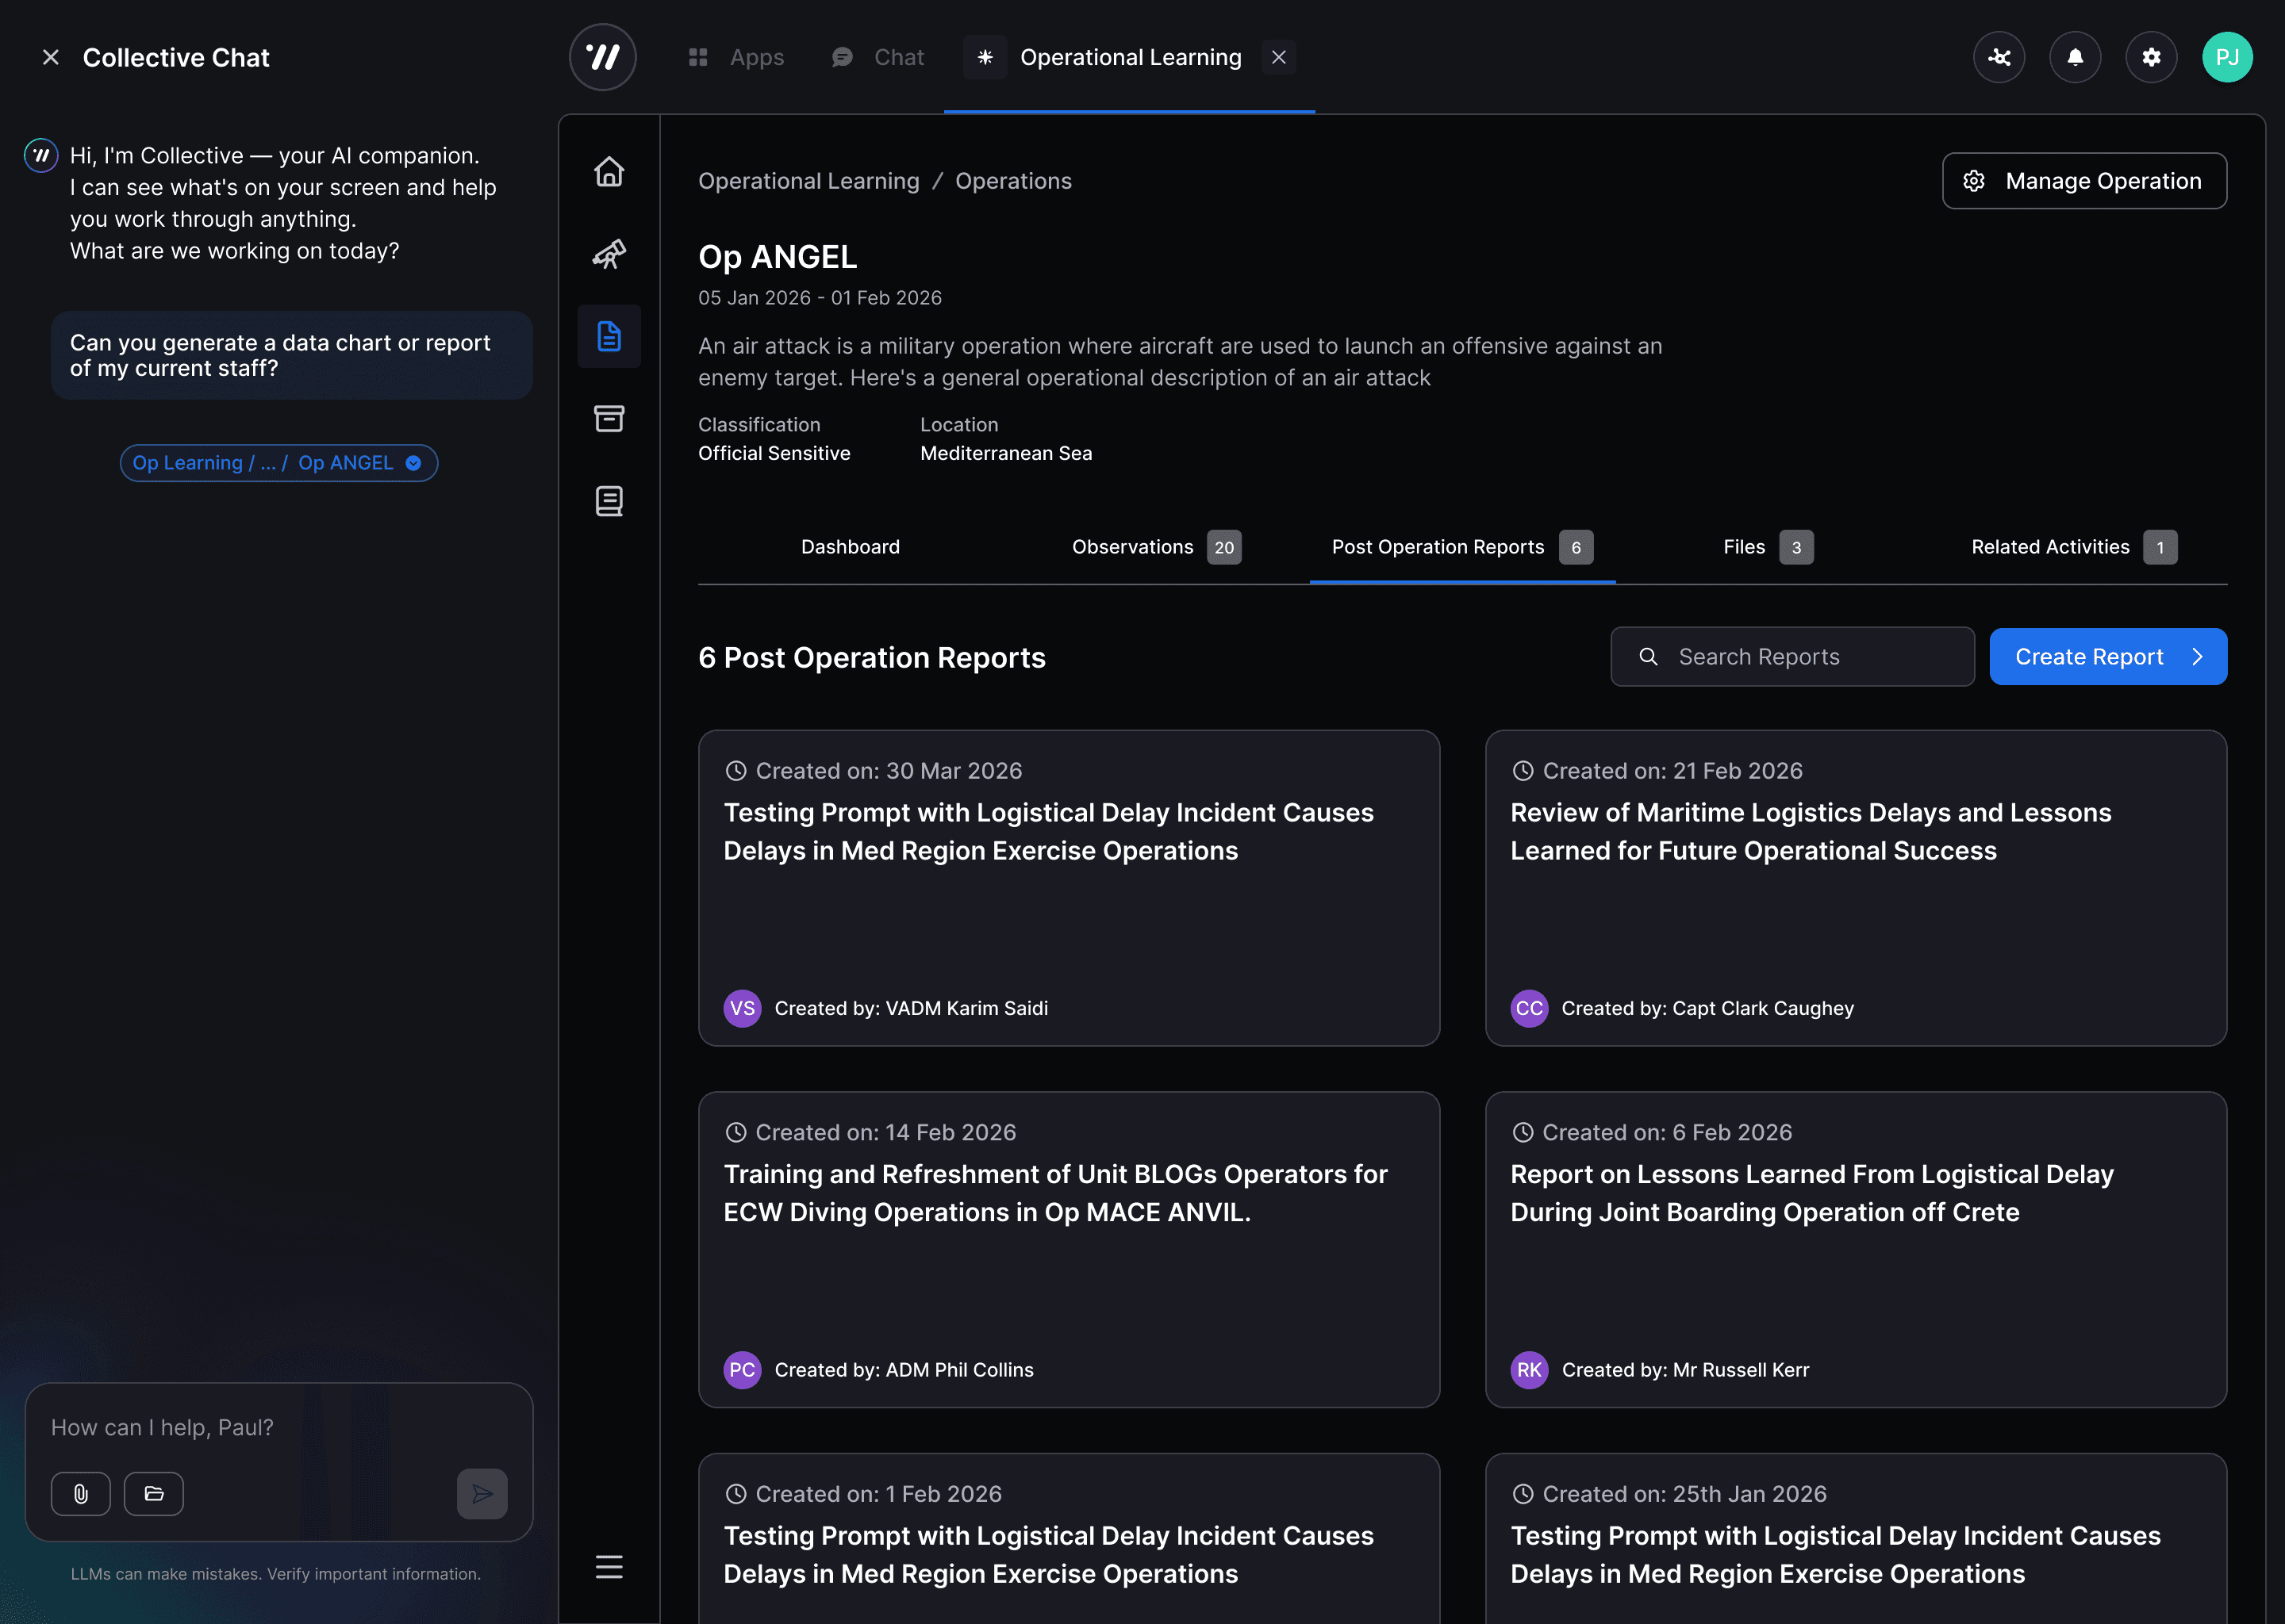Click CC avatar of Capt Clark Caughey

(x=1529, y=1008)
